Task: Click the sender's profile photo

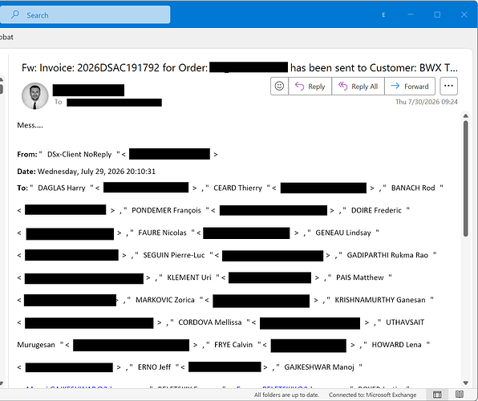Action: tap(35, 95)
